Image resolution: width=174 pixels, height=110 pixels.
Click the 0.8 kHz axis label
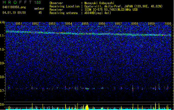click(x=2, y=77)
